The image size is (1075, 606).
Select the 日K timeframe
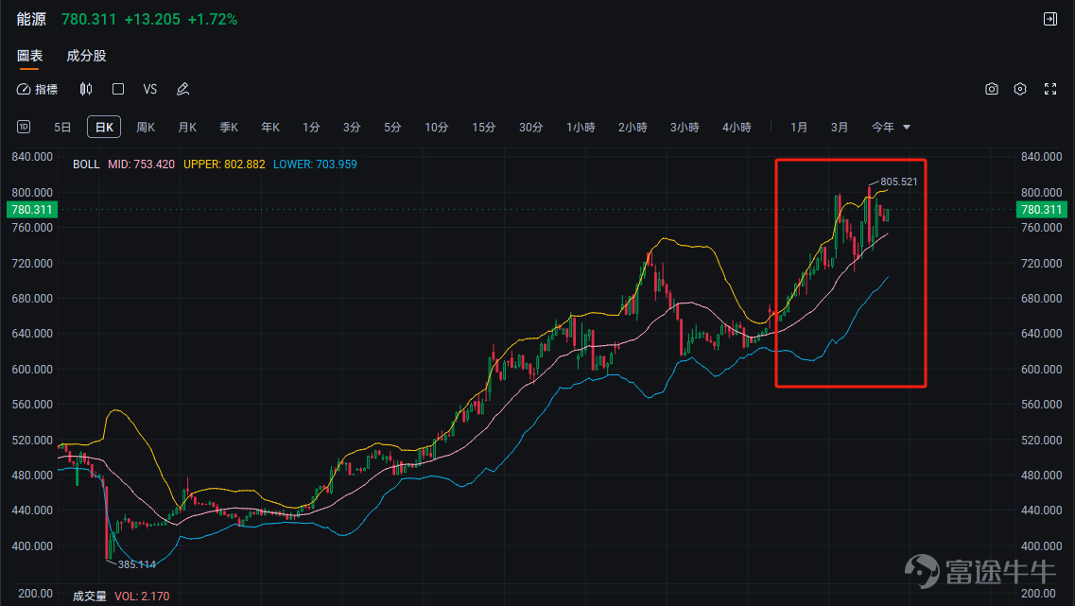tap(104, 128)
